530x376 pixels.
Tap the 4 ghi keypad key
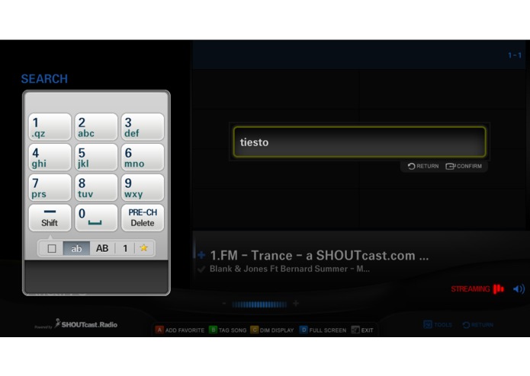click(50, 158)
